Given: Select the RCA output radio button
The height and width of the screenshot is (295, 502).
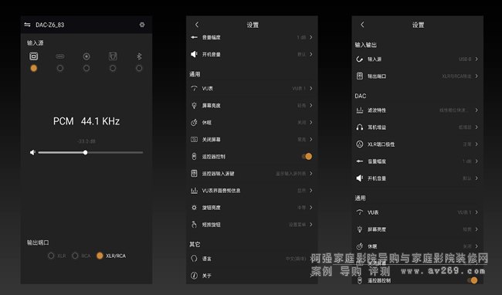Looking at the screenshot, I should pos(75,256).
